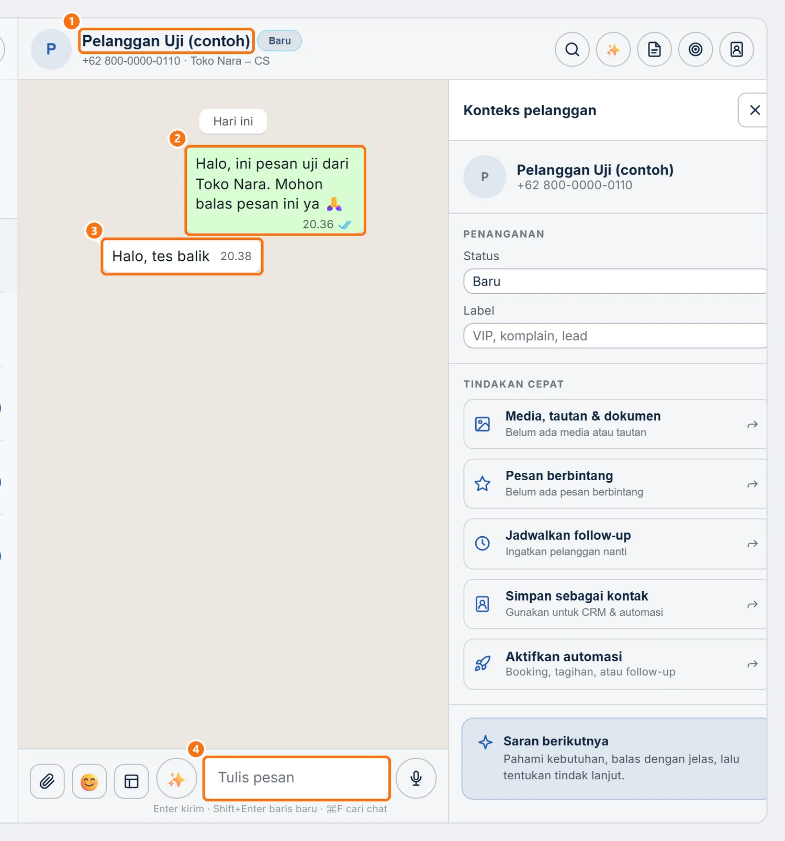Click the "Halo, tes balik" message bubble
The height and width of the screenshot is (841, 785).
(182, 257)
